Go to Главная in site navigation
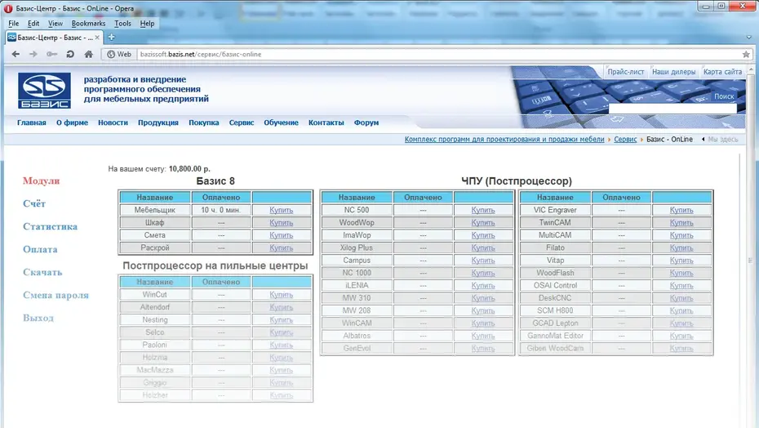The image size is (759, 428). point(32,123)
